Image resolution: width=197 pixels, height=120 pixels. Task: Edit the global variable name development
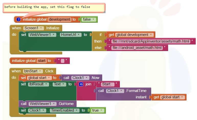tap(60, 19)
